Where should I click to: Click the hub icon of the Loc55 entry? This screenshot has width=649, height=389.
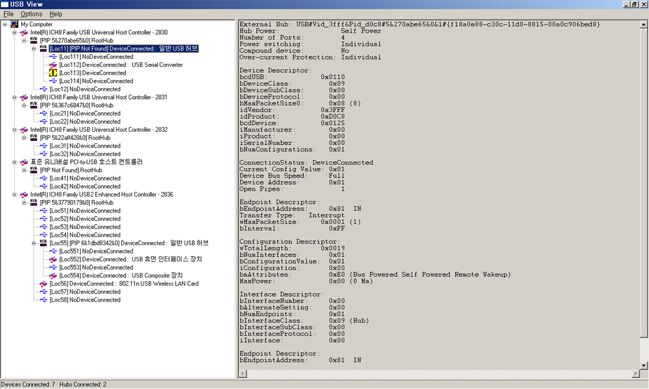click(43, 243)
